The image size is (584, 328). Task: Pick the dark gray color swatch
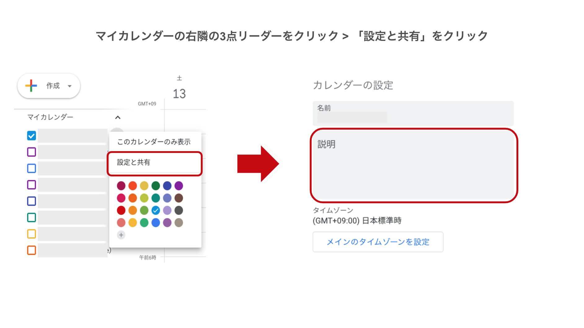click(179, 210)
